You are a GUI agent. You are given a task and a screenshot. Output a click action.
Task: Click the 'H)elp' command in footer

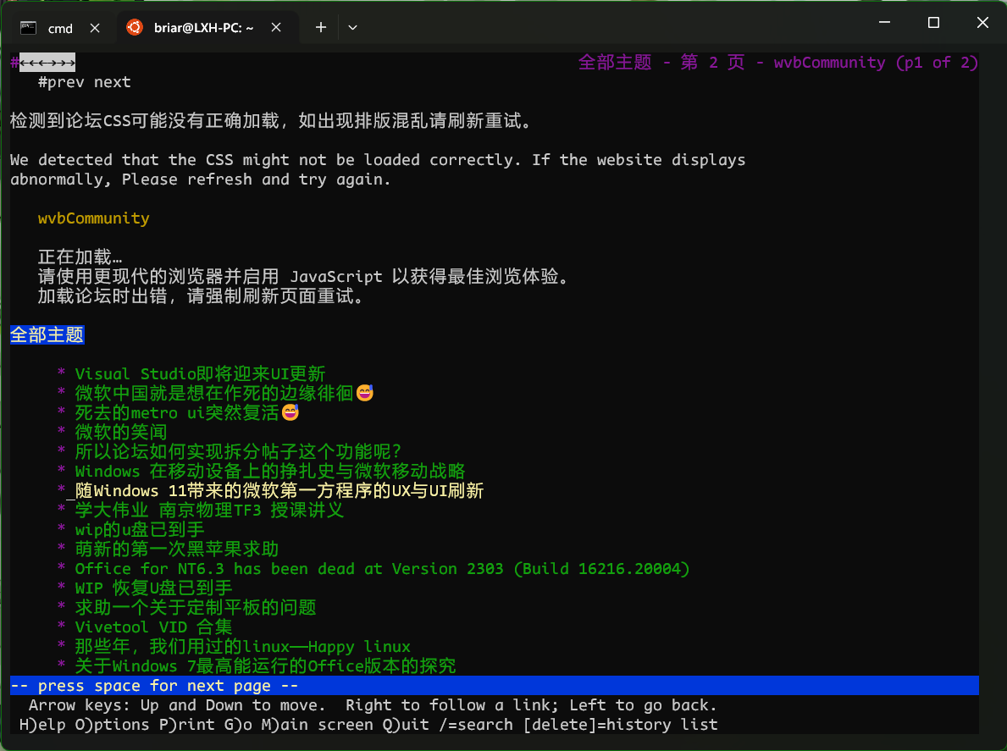pyautogui.click(x=42, y=725)
